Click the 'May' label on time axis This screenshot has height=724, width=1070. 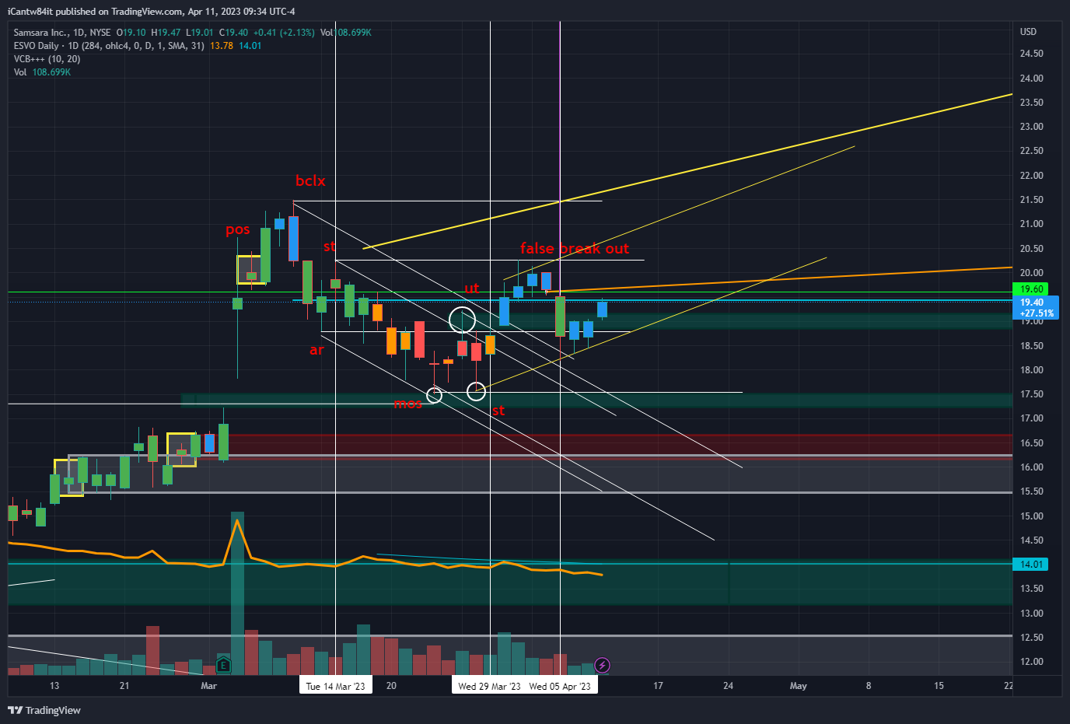click(x=799, y=686)
